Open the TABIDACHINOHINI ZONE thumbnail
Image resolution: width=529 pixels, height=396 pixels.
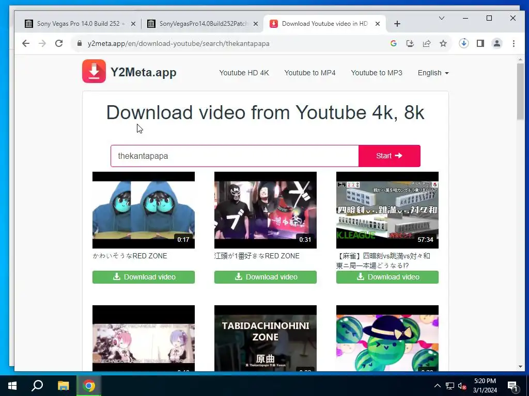[x=265, y=338]
